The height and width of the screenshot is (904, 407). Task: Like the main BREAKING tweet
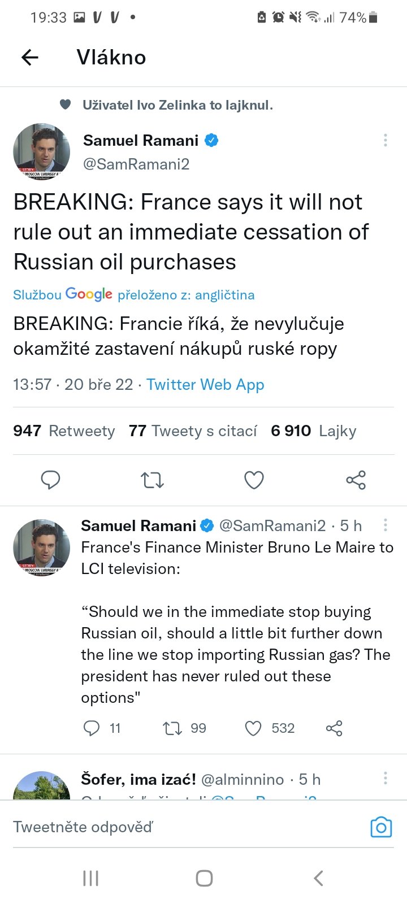254,480
